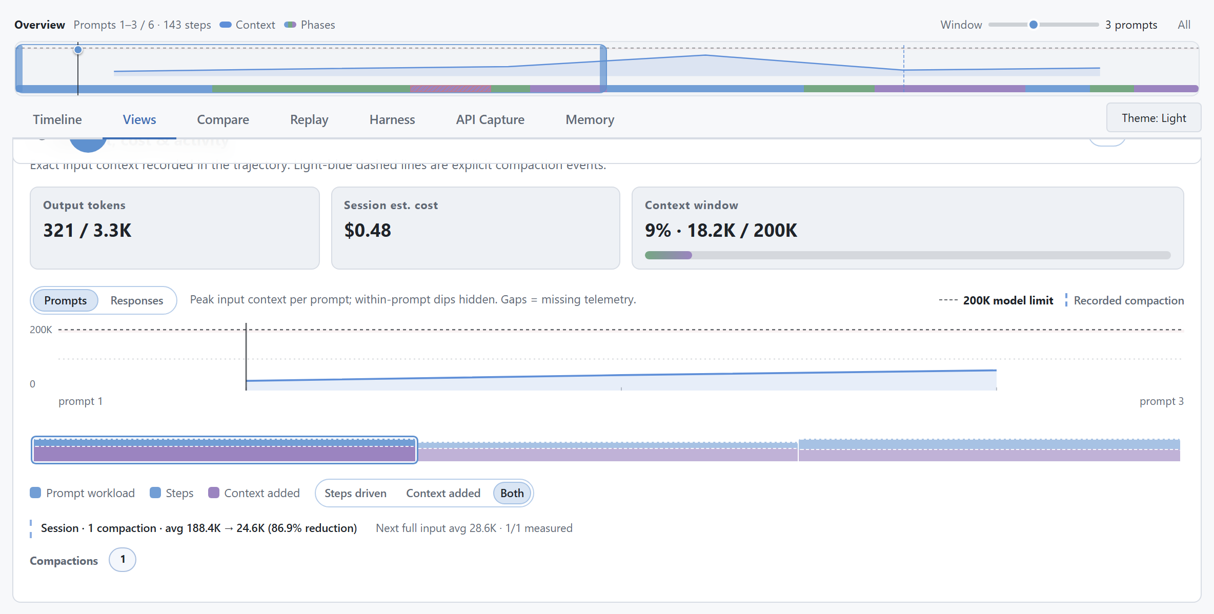This screenshot has height=614, width=1214.
Task: Select the third prompt workload bar
Action: (x=989, y=450)
